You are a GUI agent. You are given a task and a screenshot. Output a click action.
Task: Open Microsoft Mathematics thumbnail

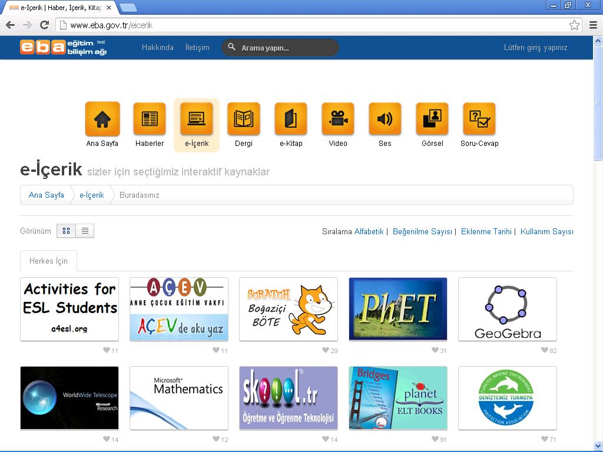coord(179,398)
